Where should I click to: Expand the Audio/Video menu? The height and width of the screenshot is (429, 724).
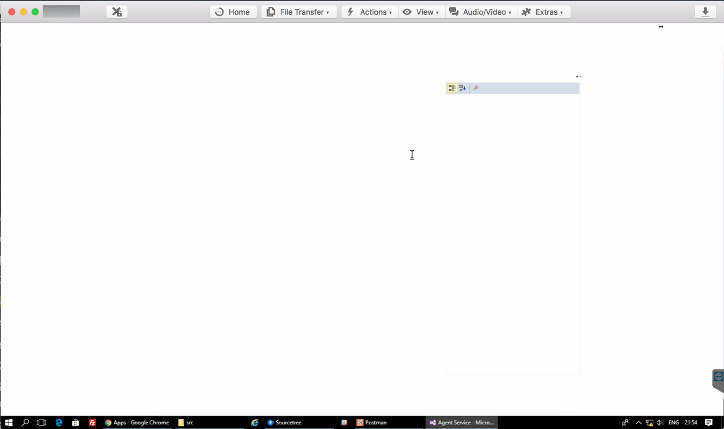pyautogui.click(x=481, y=12)
